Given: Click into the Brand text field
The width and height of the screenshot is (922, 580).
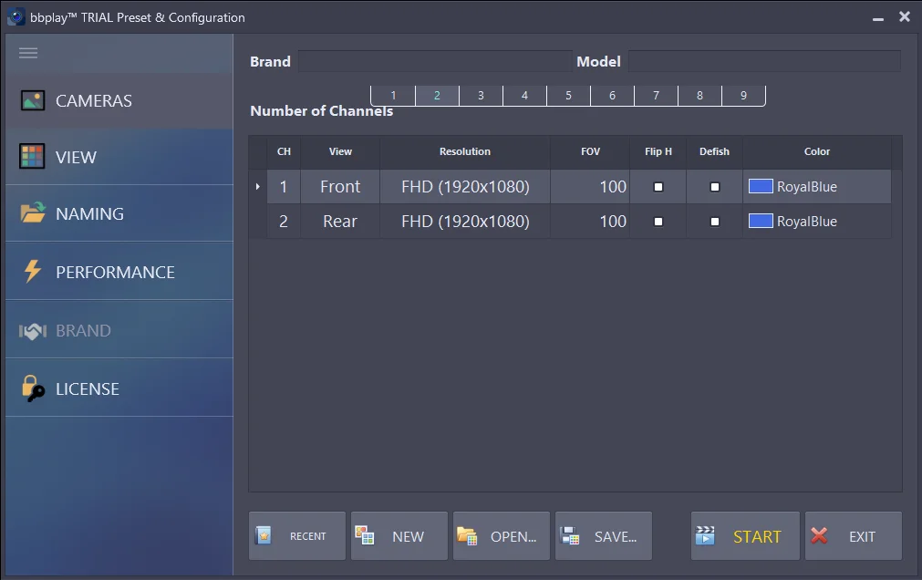Looking at the screenshot, I should [x=434, y=61].
